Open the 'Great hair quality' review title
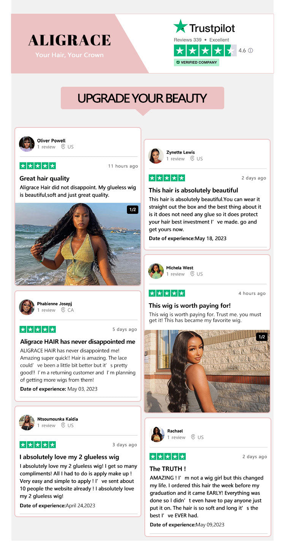The height and width of the screenshot is (551, 285). (x=44, y=178)
